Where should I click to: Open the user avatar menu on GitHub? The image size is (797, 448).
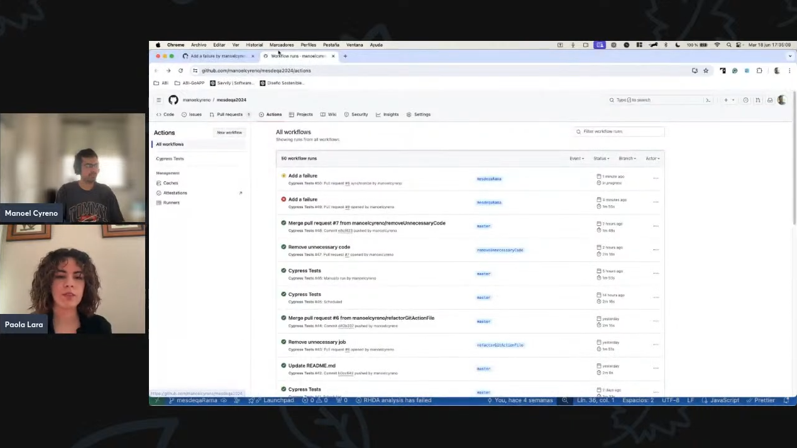[x=782, y=100]
